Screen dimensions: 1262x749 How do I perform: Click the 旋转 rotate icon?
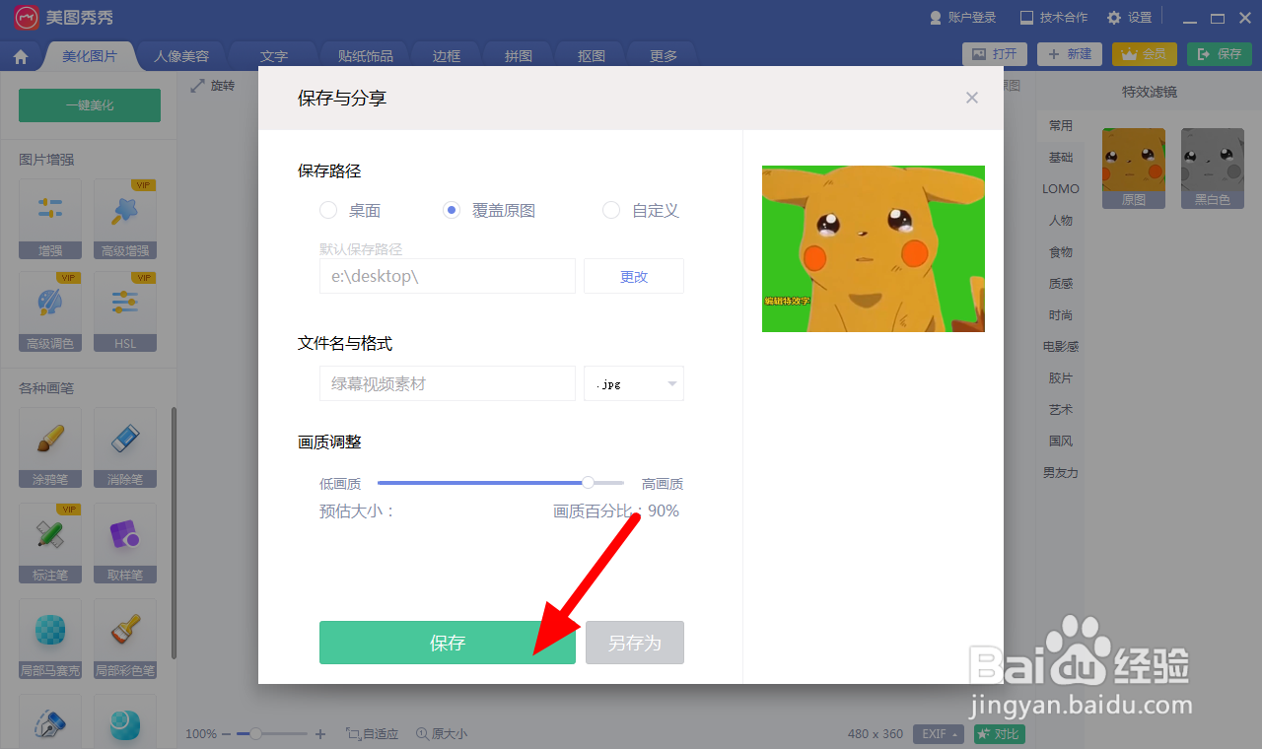[x=197, y=86]
